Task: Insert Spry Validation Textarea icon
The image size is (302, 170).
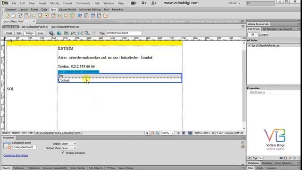Action: tap(41, 16)
